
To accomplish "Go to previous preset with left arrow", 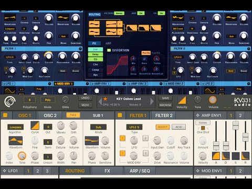I will click(100, 101).
